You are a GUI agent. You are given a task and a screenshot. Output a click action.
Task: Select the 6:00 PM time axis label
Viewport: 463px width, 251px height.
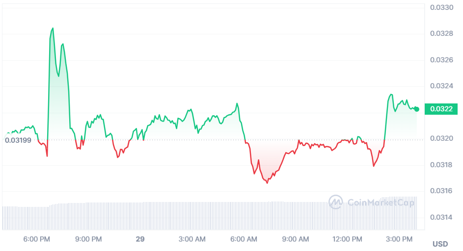(x=37, y=239)
